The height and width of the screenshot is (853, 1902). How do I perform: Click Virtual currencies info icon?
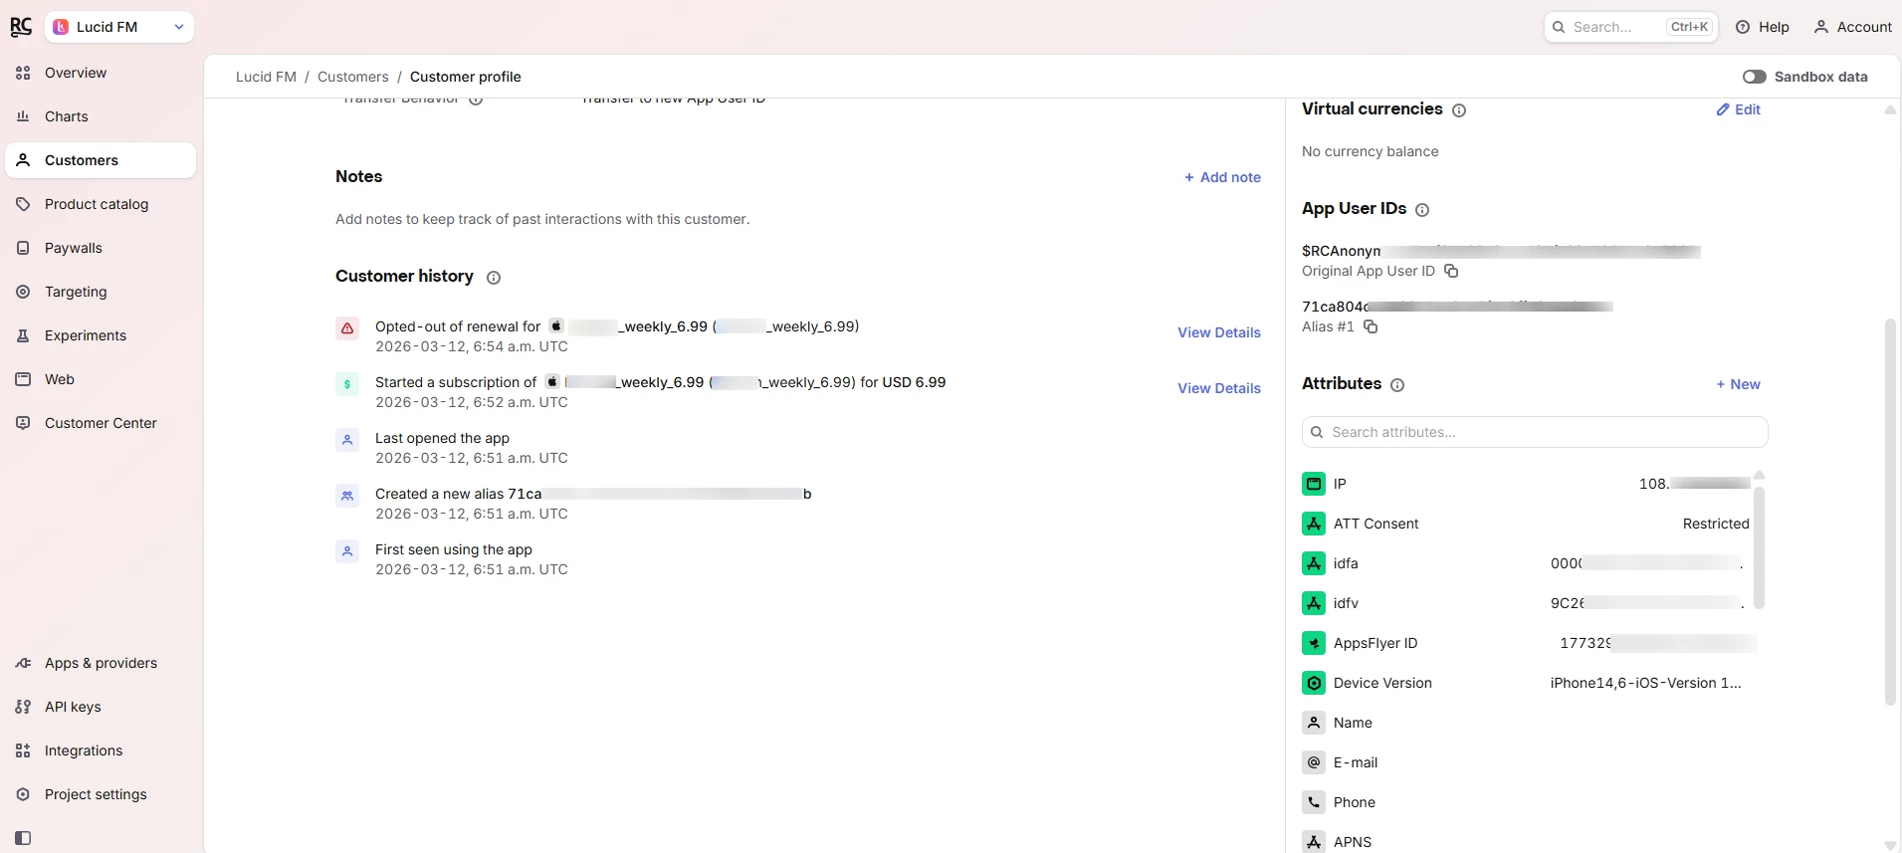click(1459, 110)
